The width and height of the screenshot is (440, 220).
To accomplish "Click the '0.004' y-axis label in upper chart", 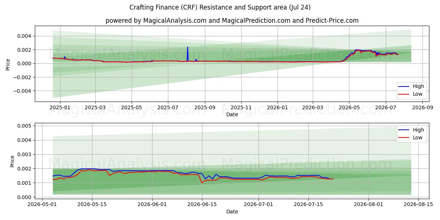I will pos(25,36).
